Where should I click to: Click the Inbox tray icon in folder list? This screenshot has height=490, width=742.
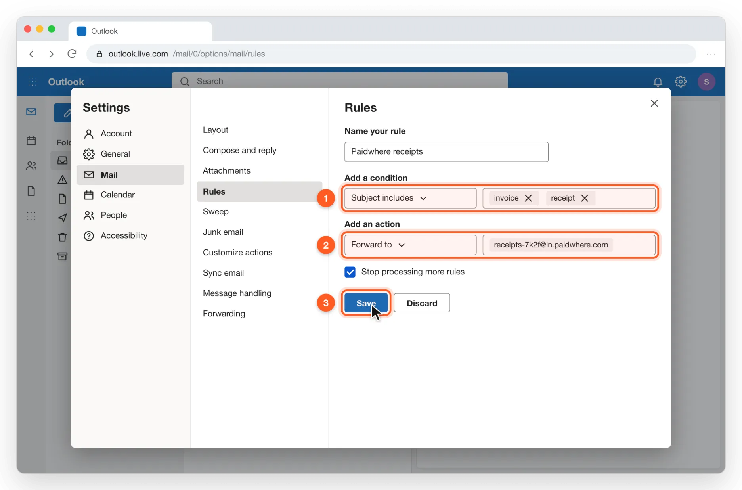(62, 160)
